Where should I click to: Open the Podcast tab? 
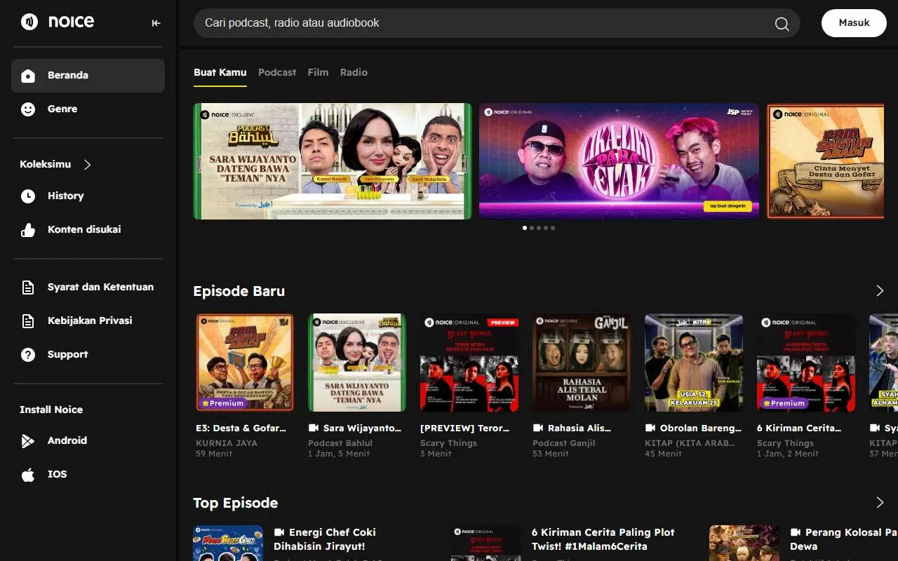277,72
